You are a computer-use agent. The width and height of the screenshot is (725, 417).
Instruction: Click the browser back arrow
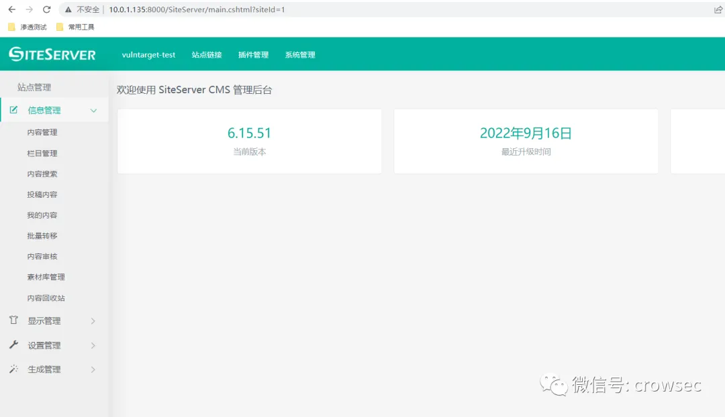pos(12,9)
